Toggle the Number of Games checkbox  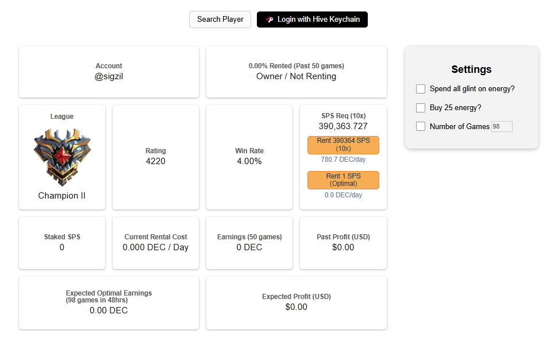click(x=421, y=126)
